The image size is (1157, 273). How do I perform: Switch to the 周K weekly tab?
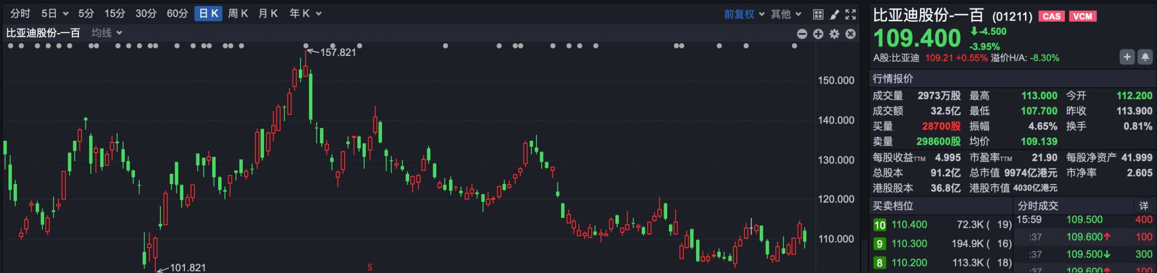point(238,13)
